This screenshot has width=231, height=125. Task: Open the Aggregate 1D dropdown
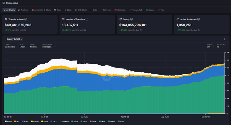tap(220, 47)
